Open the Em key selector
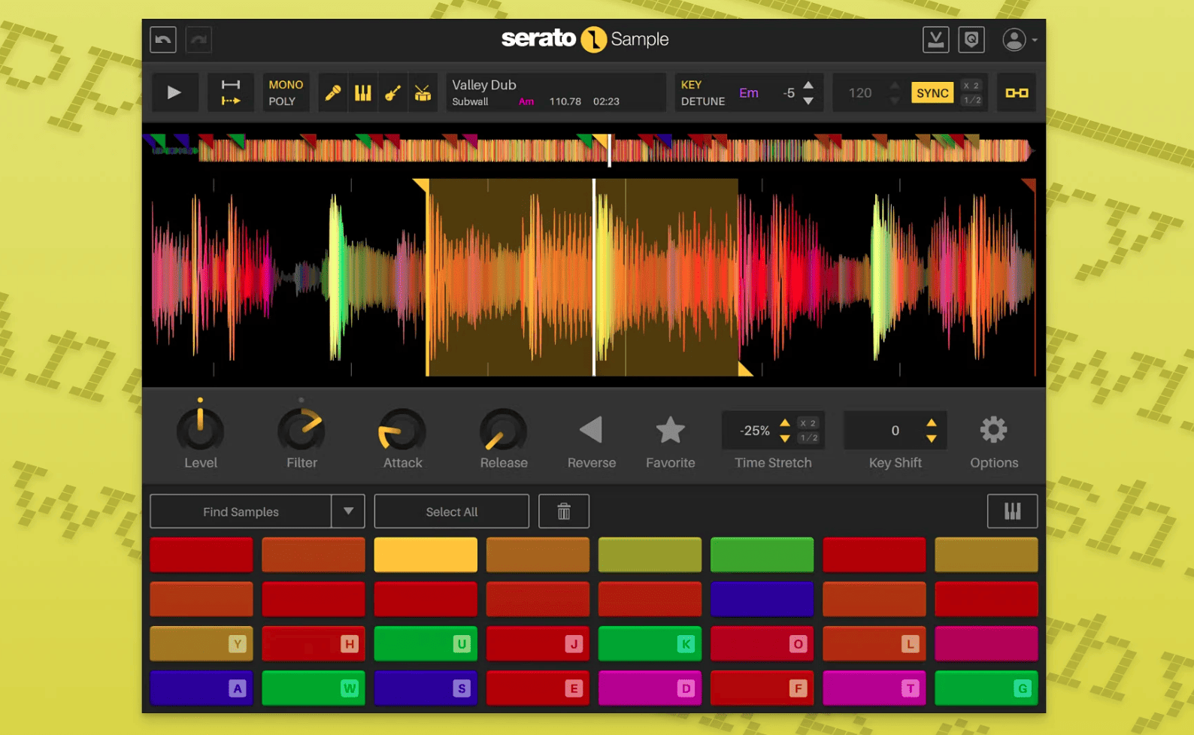 click(749, 93)
